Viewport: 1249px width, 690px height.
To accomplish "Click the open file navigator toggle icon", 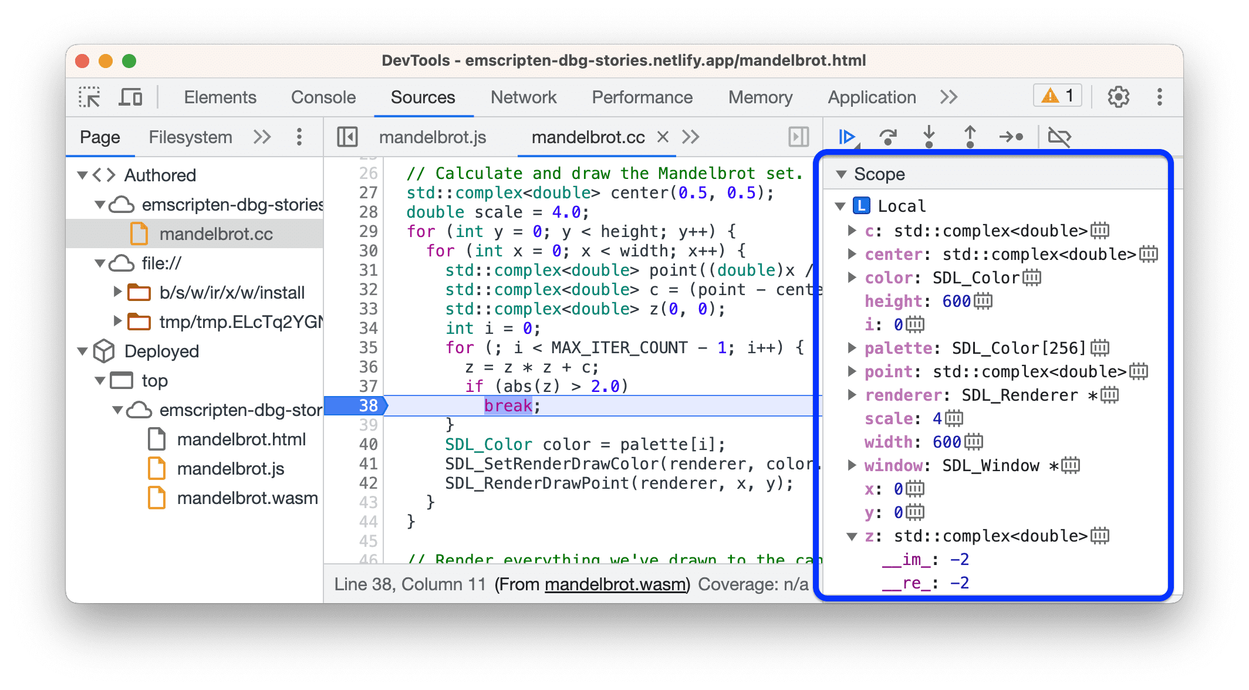I will coord(347,136).
